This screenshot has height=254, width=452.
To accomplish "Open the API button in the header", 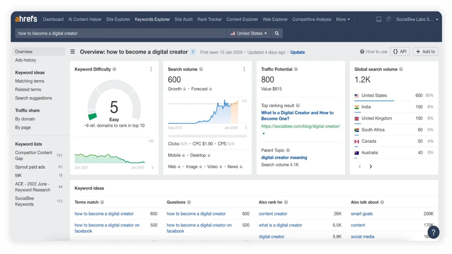I will 400,52.
